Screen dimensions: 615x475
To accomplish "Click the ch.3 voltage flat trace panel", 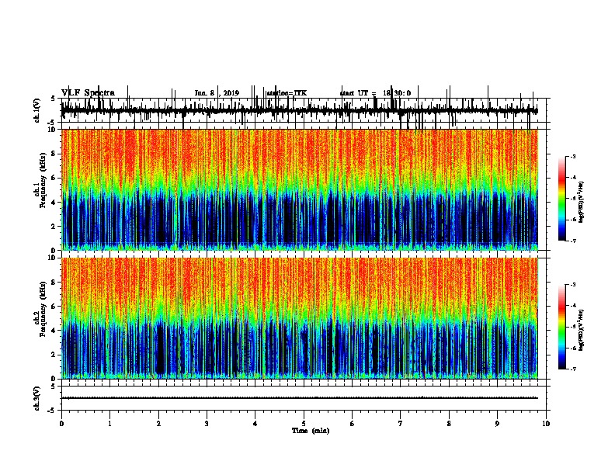I will coord(304,398).
